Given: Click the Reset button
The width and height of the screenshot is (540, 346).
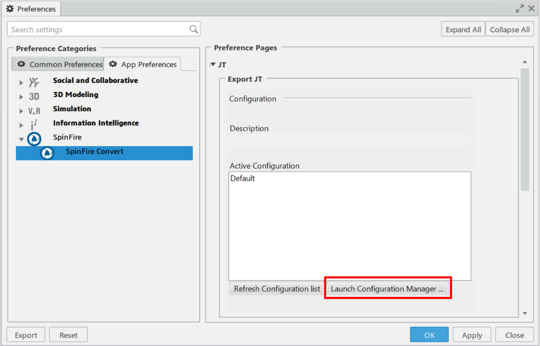Looking at the screenshot, I should click(68, 335).
